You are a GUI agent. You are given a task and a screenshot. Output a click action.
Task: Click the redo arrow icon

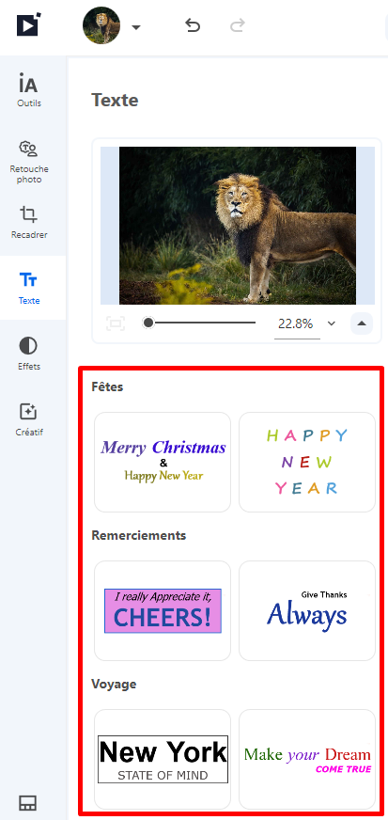pos(238,25)
